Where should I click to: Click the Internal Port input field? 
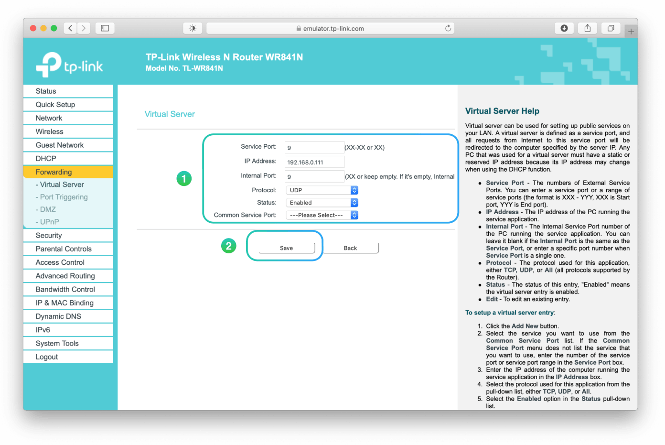tap(314, 176)
